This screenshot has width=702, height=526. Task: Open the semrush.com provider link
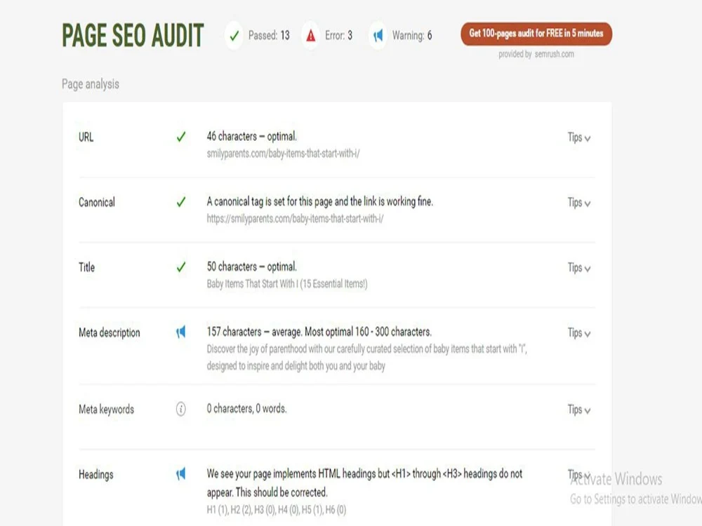pyautogui.click(x=555, y=54)
